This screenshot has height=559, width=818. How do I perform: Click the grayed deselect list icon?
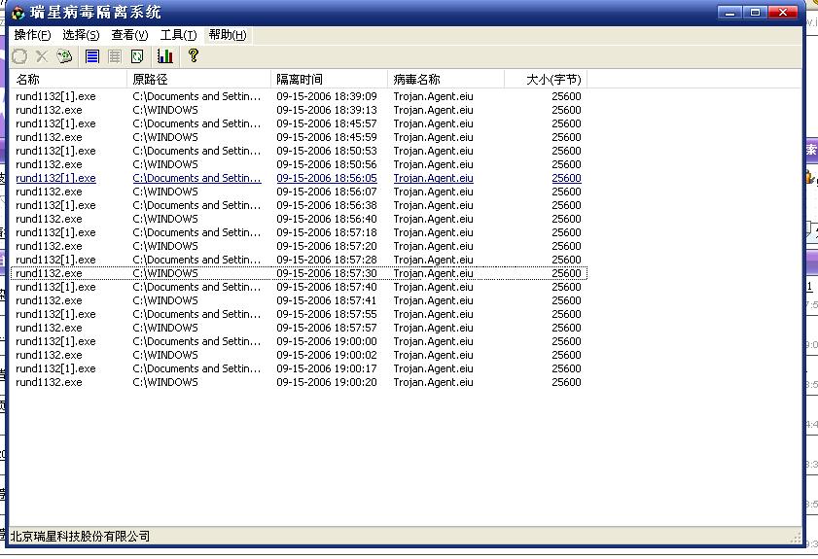[115, 56]
